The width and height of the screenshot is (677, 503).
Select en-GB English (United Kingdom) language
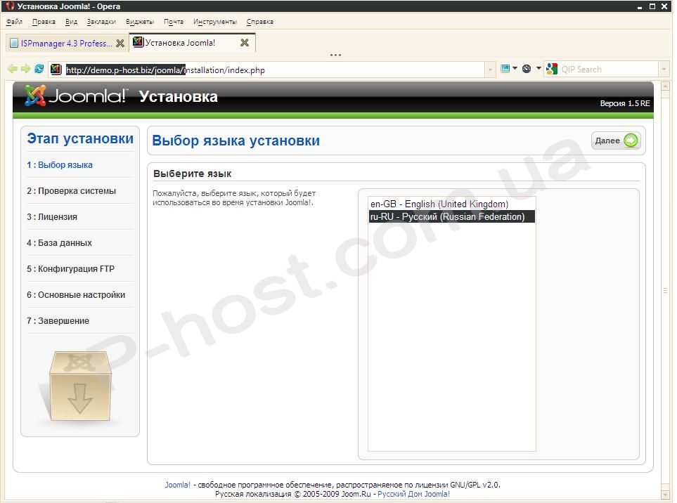(451, 204)
